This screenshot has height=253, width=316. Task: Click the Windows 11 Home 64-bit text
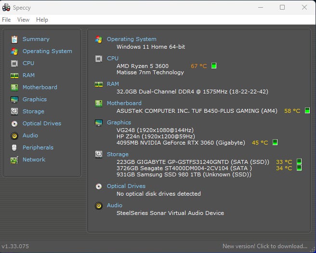click(x=151, y=47)
